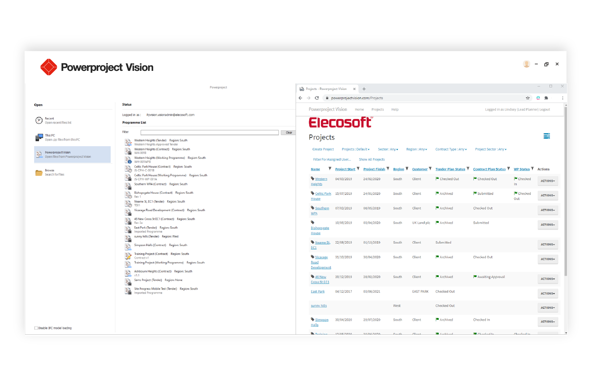Image resolution: width=592 pixels, height=389 pixels.
Task: Toggle the blue list view icon
Action: click(x=547, y=136)
